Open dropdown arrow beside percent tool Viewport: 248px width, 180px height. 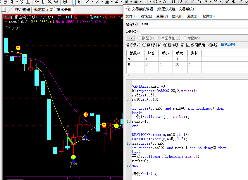coord(102,2)
